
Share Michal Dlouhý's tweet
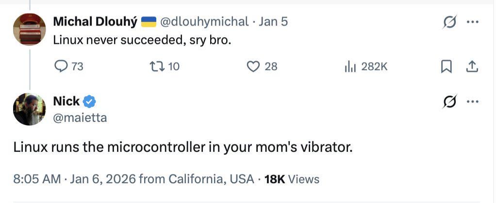point(472,67)
